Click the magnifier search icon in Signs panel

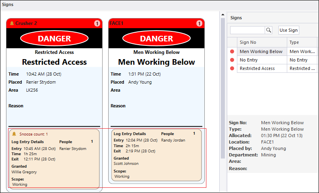point(269,30)
